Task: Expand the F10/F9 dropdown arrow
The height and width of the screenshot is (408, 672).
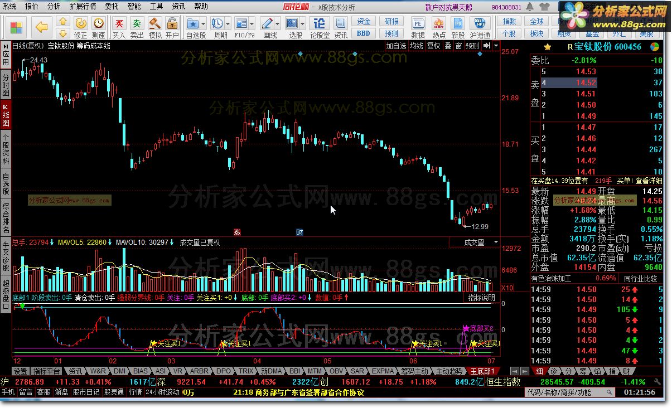Action: point(252,23)
